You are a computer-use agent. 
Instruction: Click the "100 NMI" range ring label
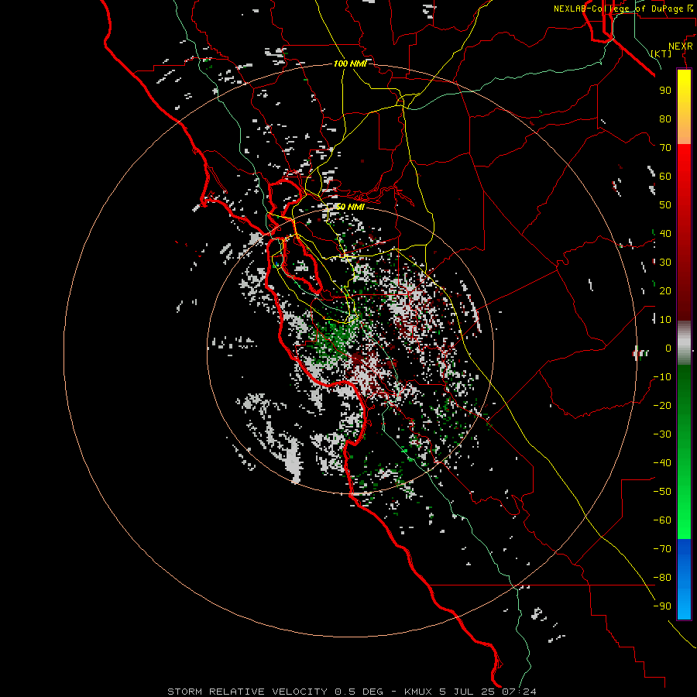pyautogui.click(x=350, y=64)
